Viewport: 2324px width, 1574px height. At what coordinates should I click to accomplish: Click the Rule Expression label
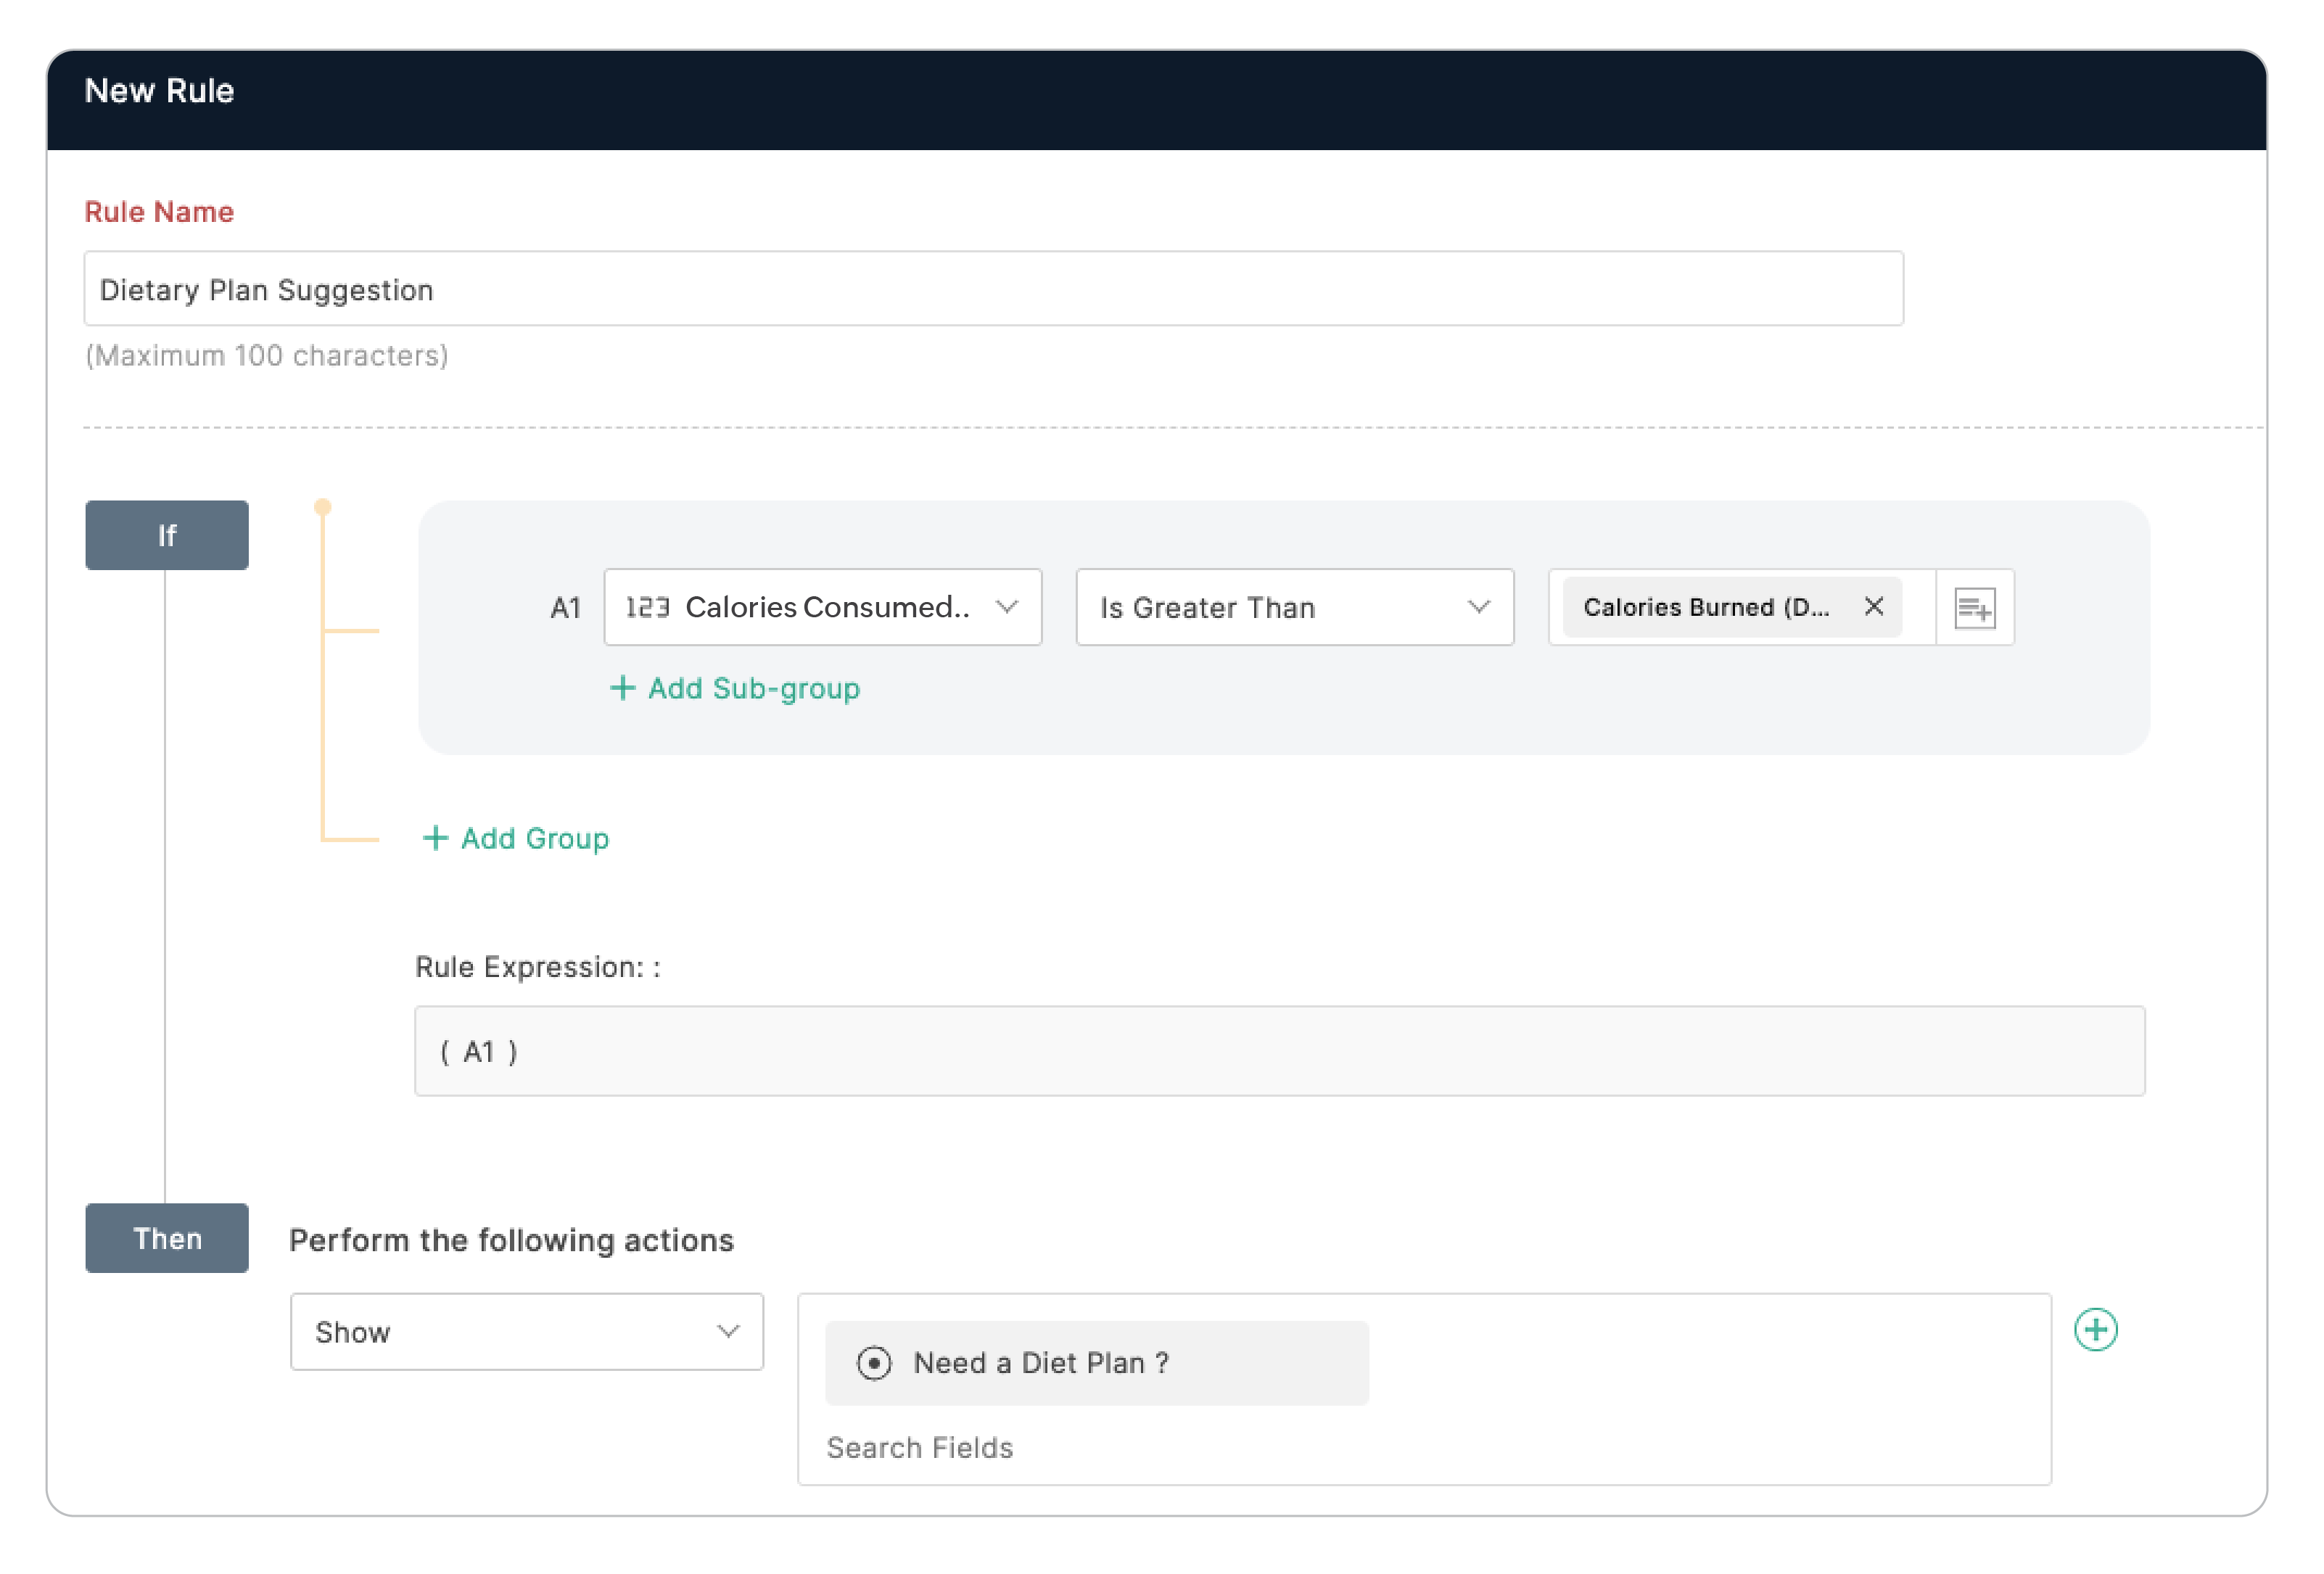point(538,967)
